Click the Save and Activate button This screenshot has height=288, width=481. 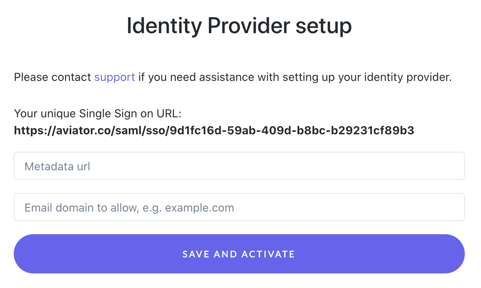coord(239,254)
